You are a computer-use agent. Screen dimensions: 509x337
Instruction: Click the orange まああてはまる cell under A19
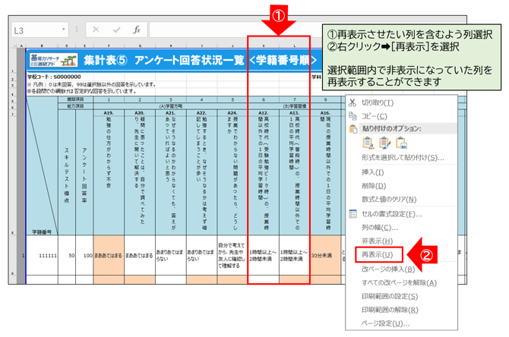click(x=109, y=256)
